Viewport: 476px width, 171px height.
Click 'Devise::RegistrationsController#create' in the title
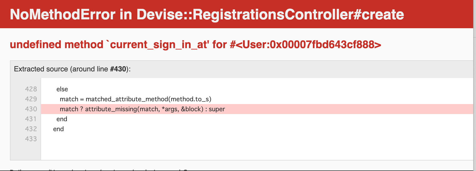(270, 14)
